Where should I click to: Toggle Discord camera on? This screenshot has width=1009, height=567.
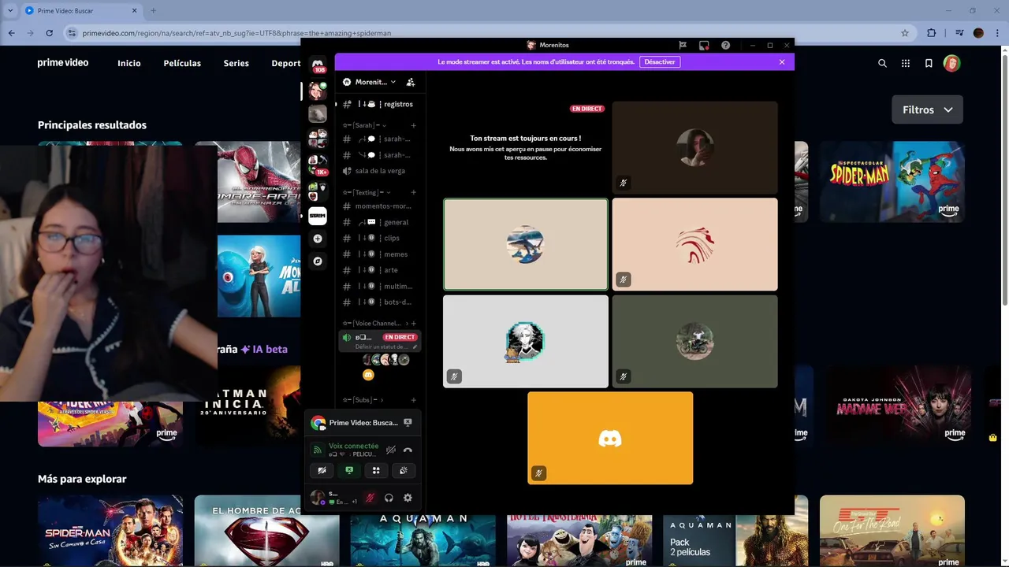tap(321, 470)
